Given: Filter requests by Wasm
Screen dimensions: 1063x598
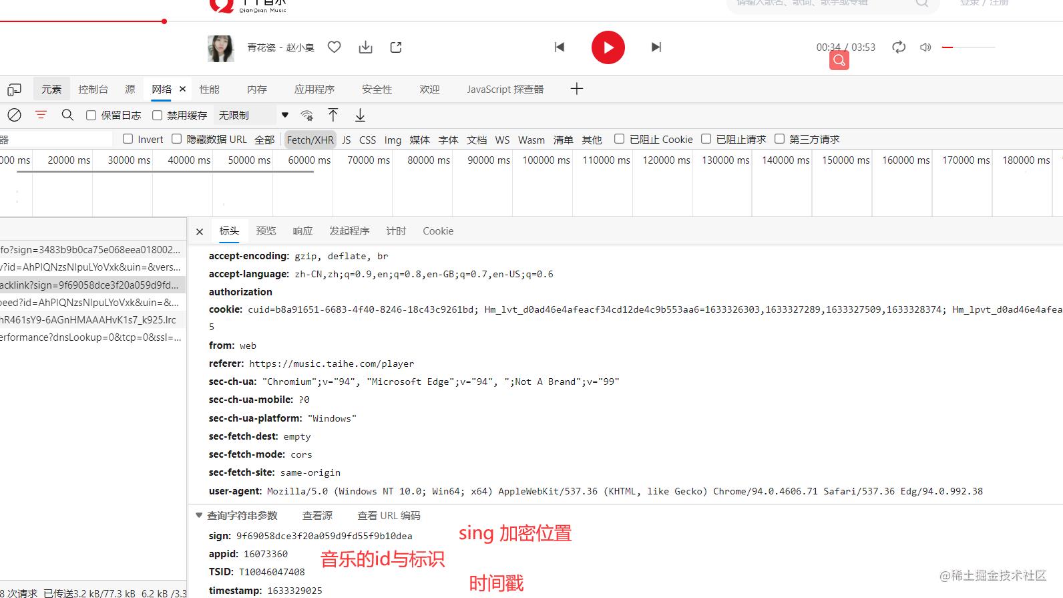Looking at the screenshot, I should [531, 140].
